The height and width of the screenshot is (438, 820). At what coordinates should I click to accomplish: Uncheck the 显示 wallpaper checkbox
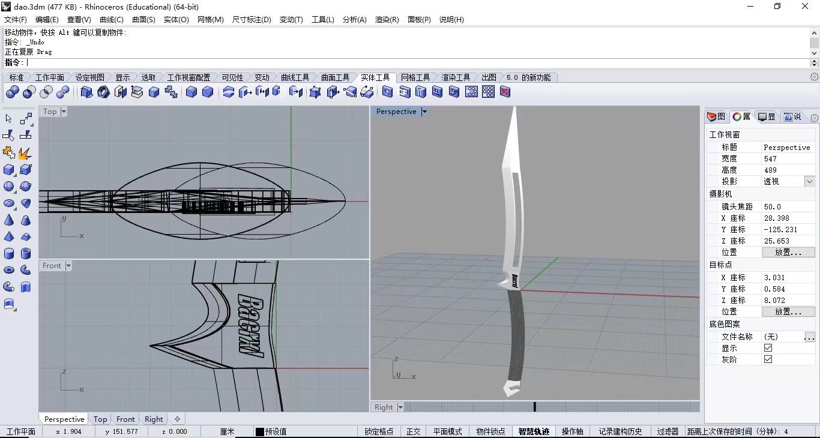point(768,348)
